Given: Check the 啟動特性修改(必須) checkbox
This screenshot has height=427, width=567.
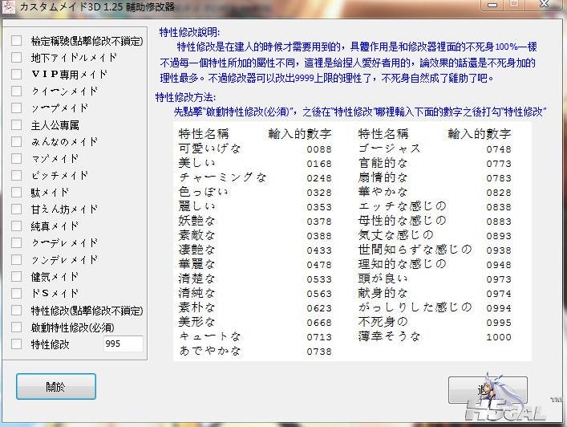Looking at the screenshot, I should [x=16, y=327].
